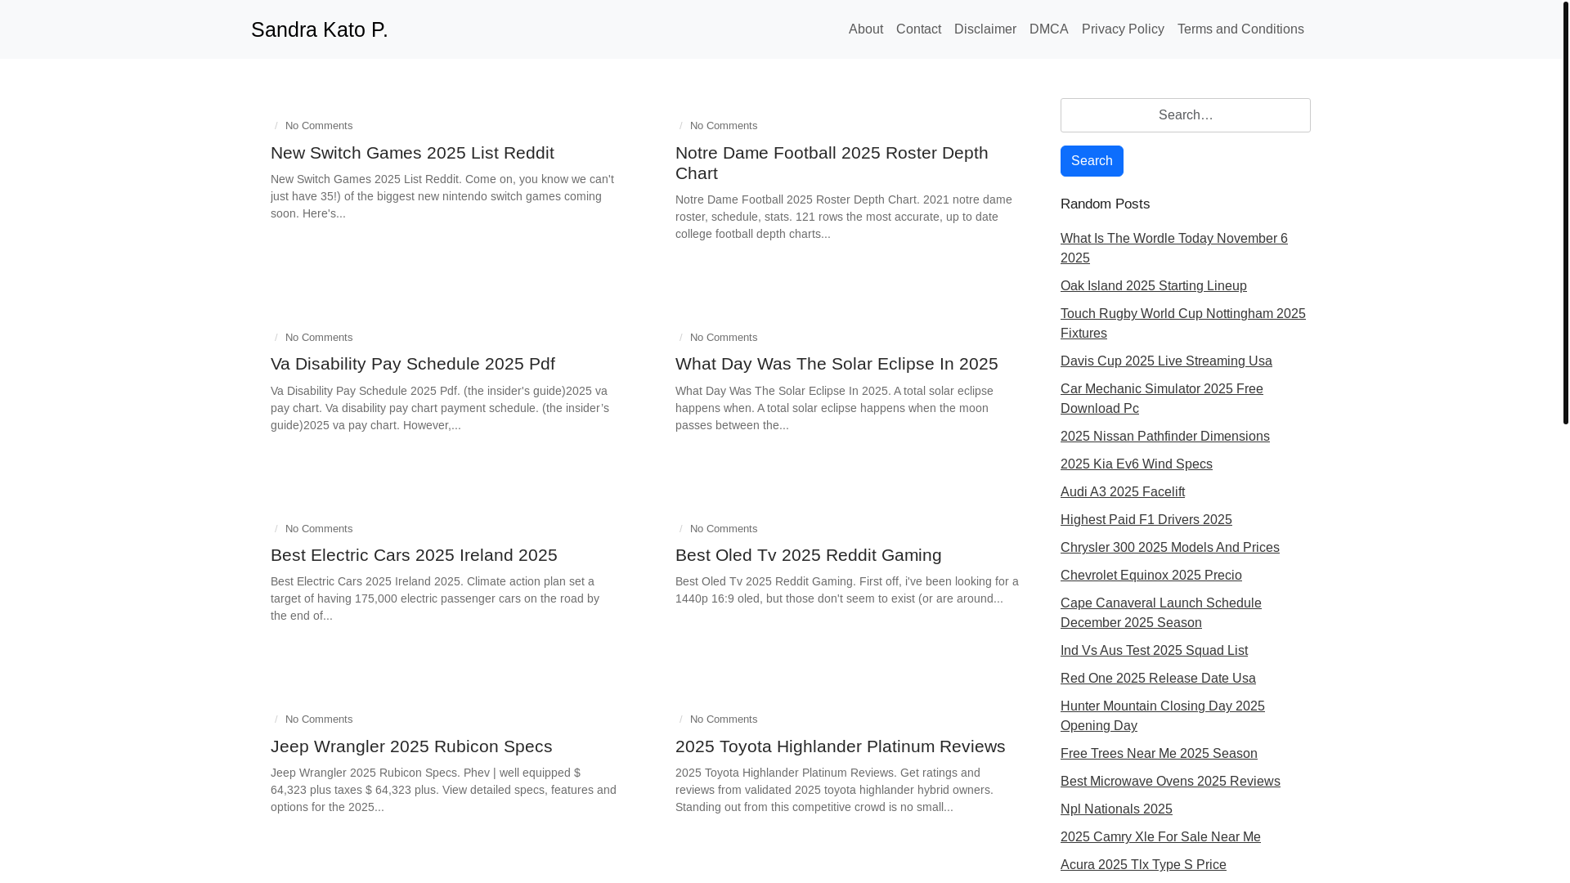The width and height of the screenshot is (1570, 883).
Task: Open Terms and Conditions
Action: pyautogui.click(x=1240, y=29)
